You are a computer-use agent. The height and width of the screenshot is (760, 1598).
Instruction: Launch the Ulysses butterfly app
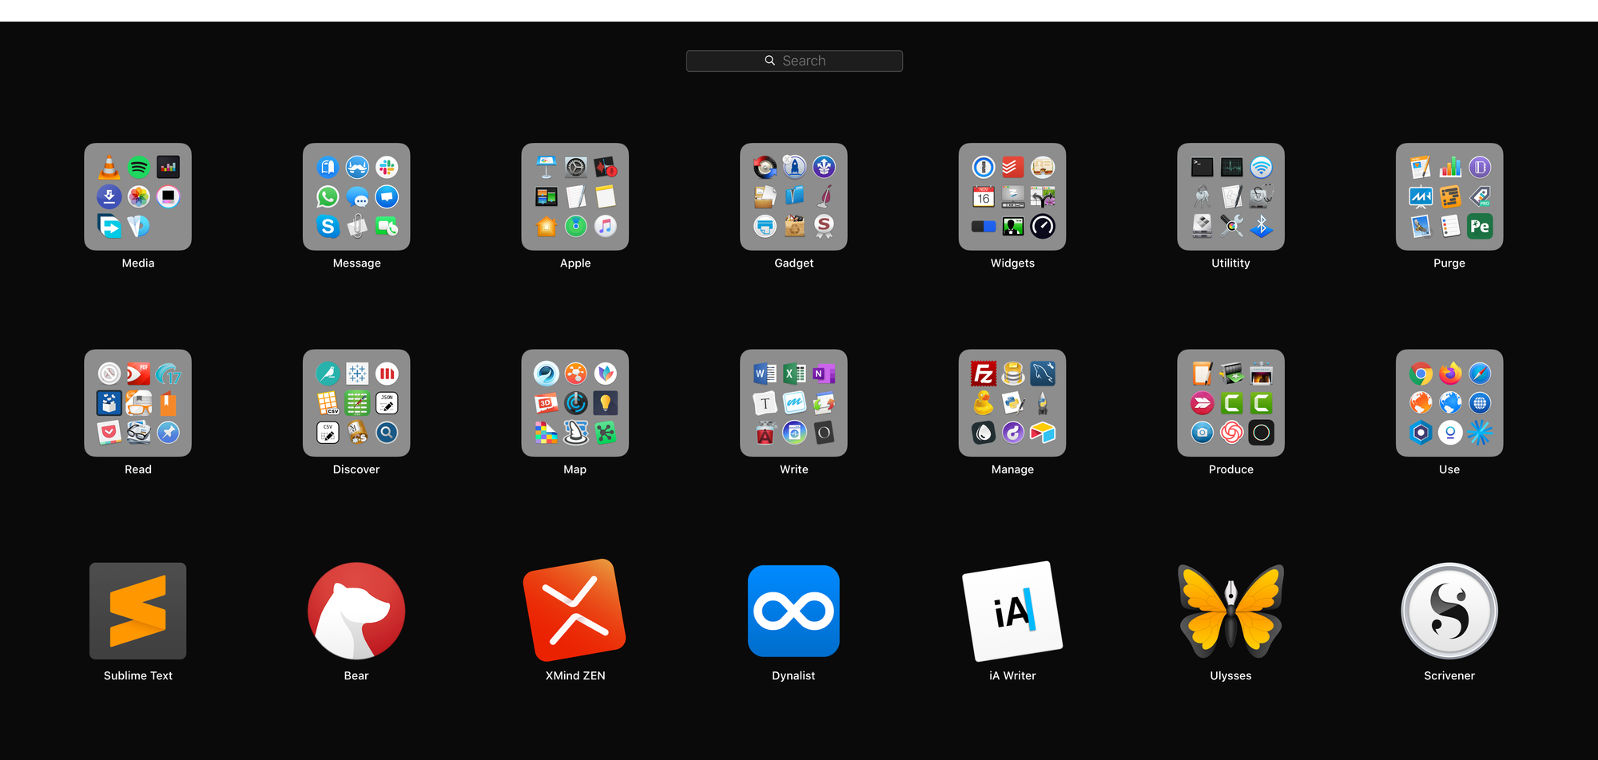click(x=1230, y=611)
